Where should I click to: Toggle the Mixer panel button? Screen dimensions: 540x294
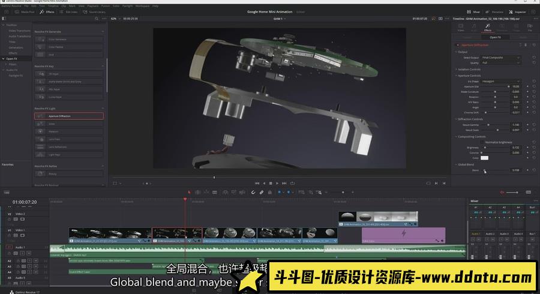click(473, 12)
